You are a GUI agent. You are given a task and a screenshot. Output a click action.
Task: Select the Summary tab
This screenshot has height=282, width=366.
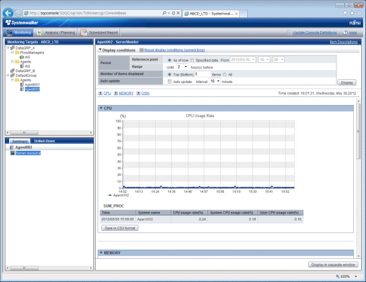[20, 141]
